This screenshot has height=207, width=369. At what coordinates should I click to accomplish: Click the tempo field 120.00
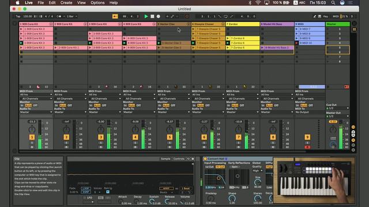28,17
